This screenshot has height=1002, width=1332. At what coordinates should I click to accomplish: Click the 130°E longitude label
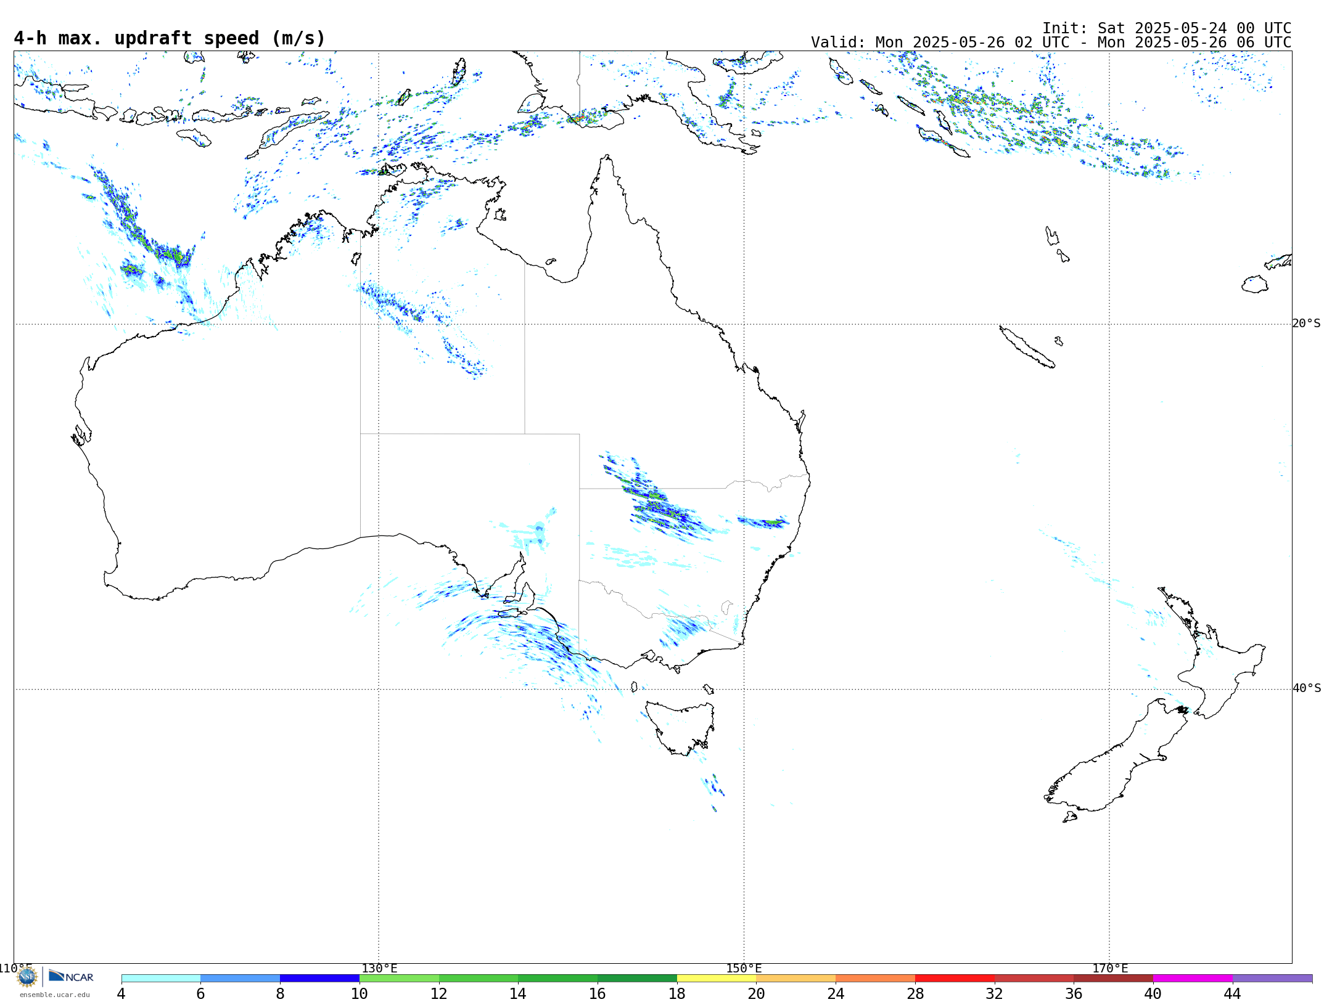coord(379,969)
